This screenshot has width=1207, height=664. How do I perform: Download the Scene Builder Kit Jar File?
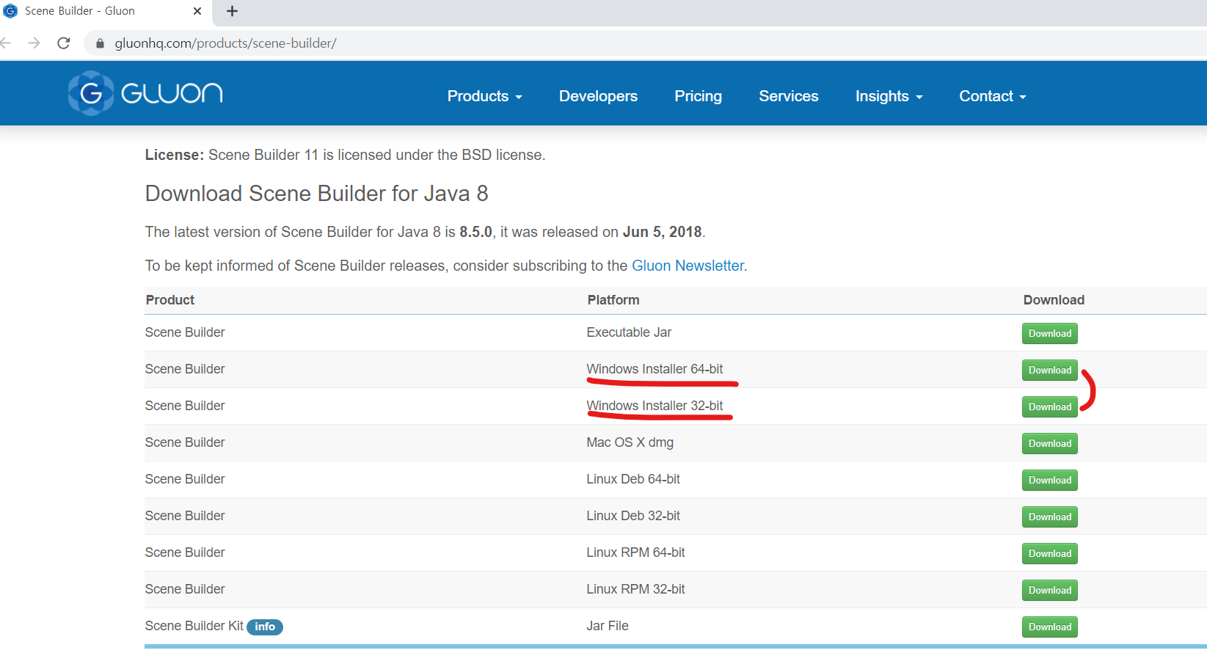pyautogui.click(x=1049, y=627)
